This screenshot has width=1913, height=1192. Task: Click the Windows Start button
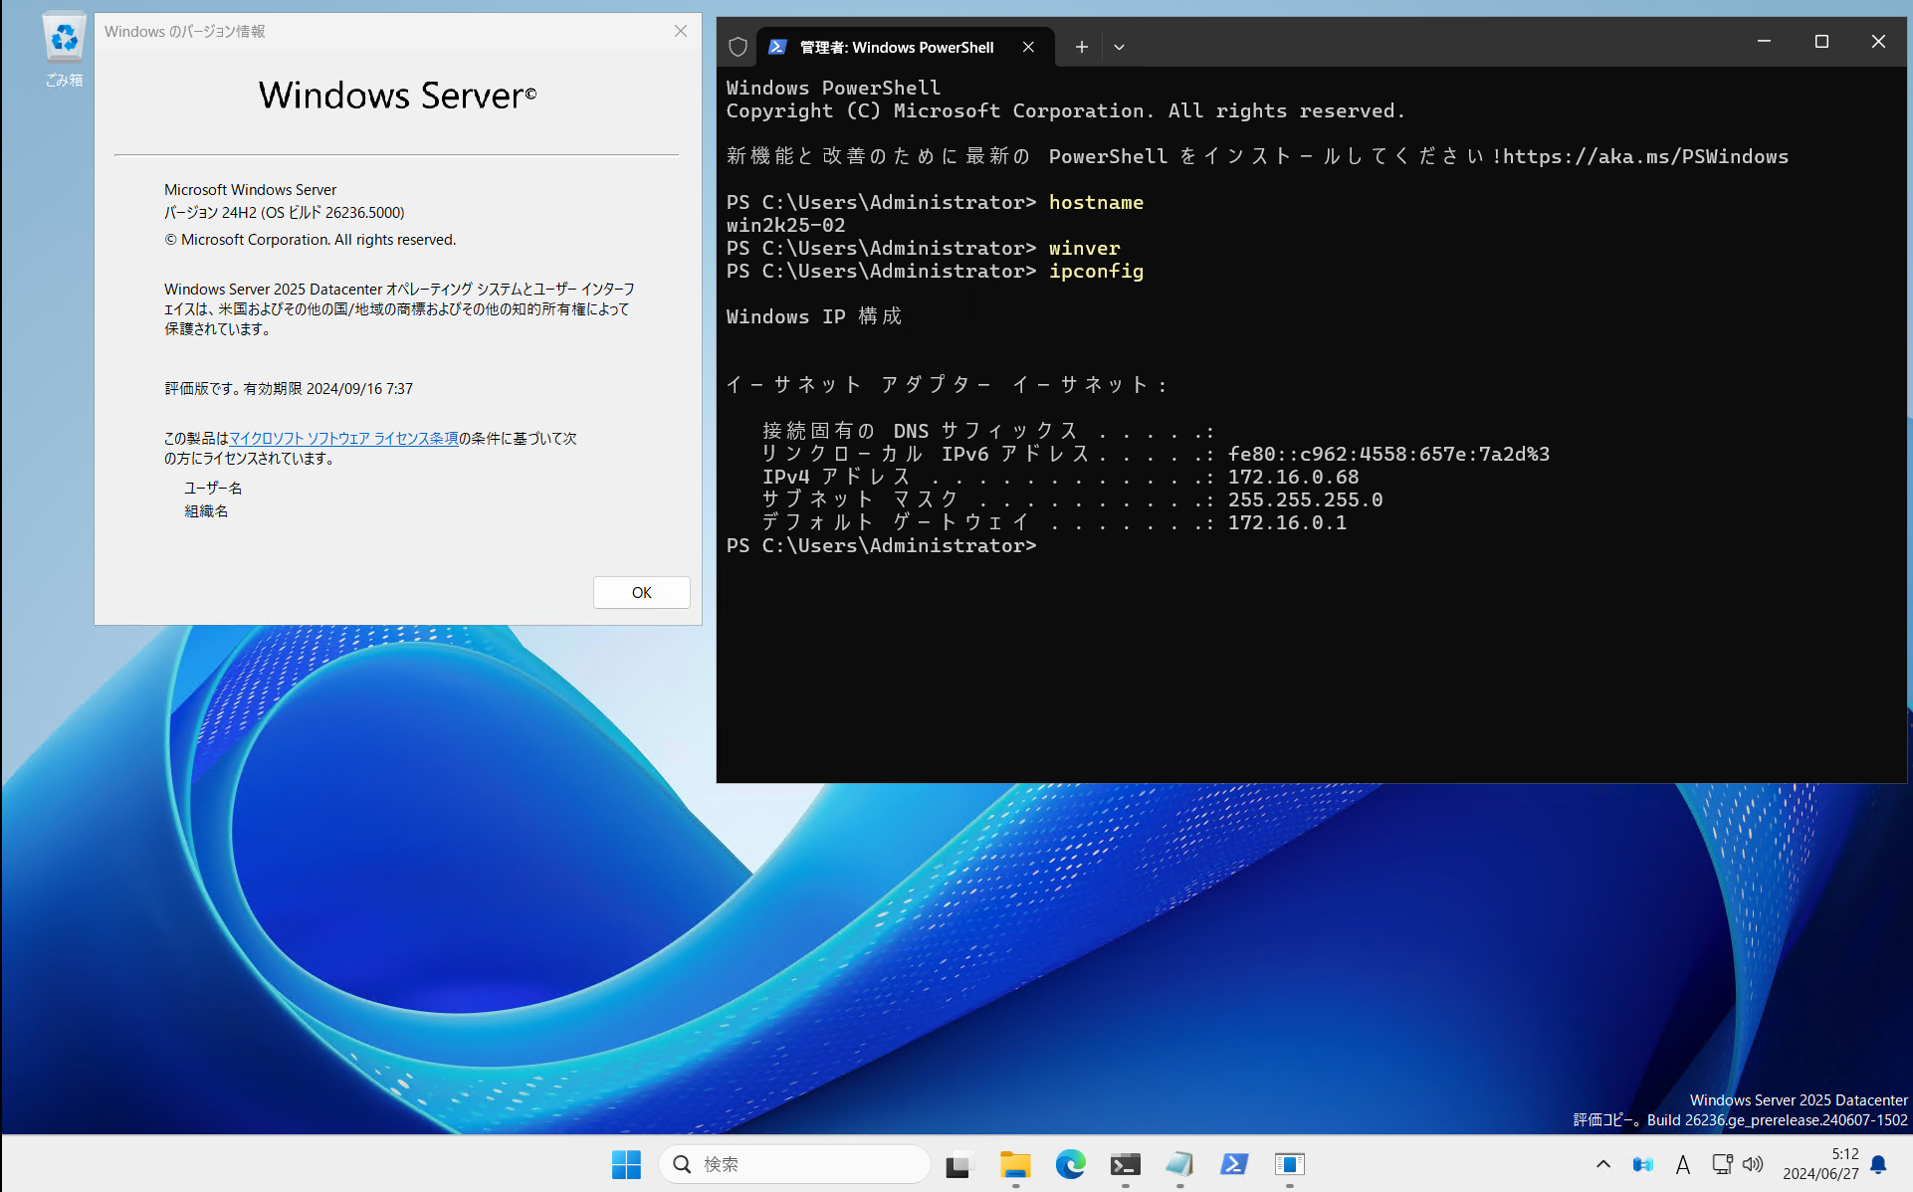626,1164
